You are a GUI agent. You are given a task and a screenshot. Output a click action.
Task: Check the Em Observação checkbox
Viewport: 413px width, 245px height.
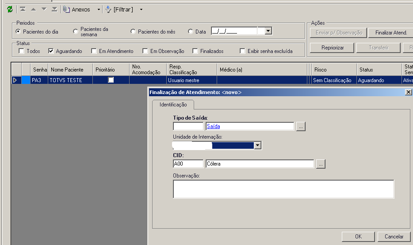coord(145,51)
